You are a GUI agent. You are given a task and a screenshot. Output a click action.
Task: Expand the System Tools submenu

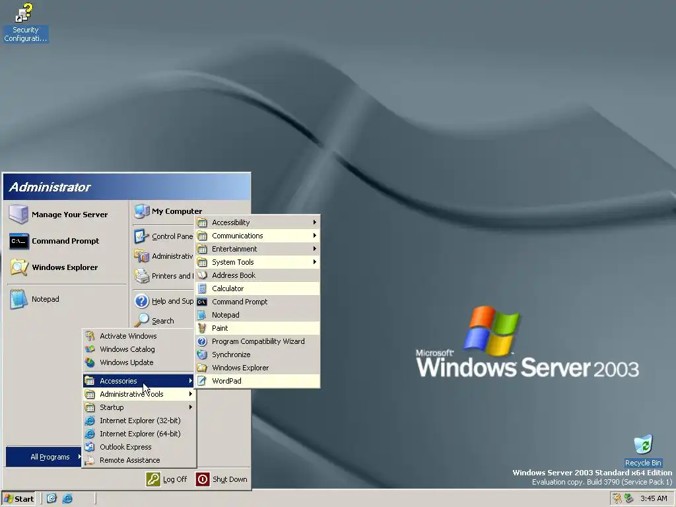coord(257,262)
